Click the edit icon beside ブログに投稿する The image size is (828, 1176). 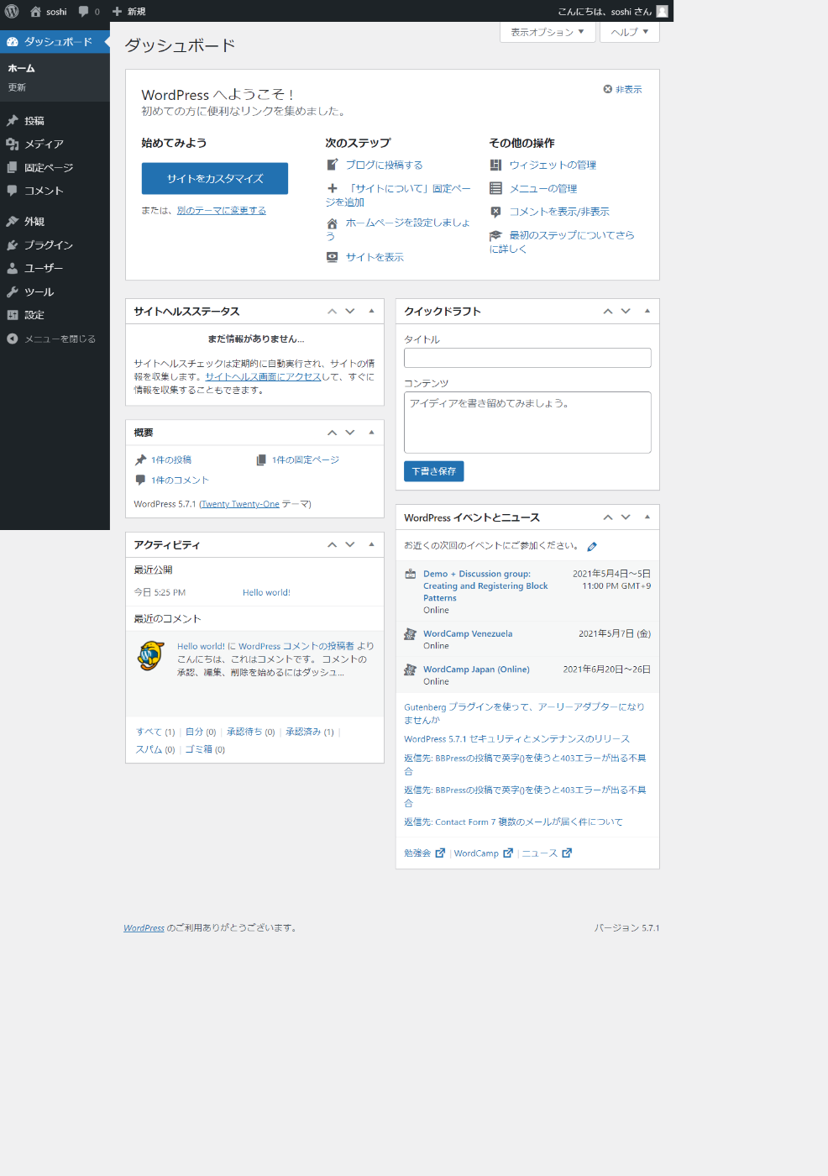pos(333,165)
